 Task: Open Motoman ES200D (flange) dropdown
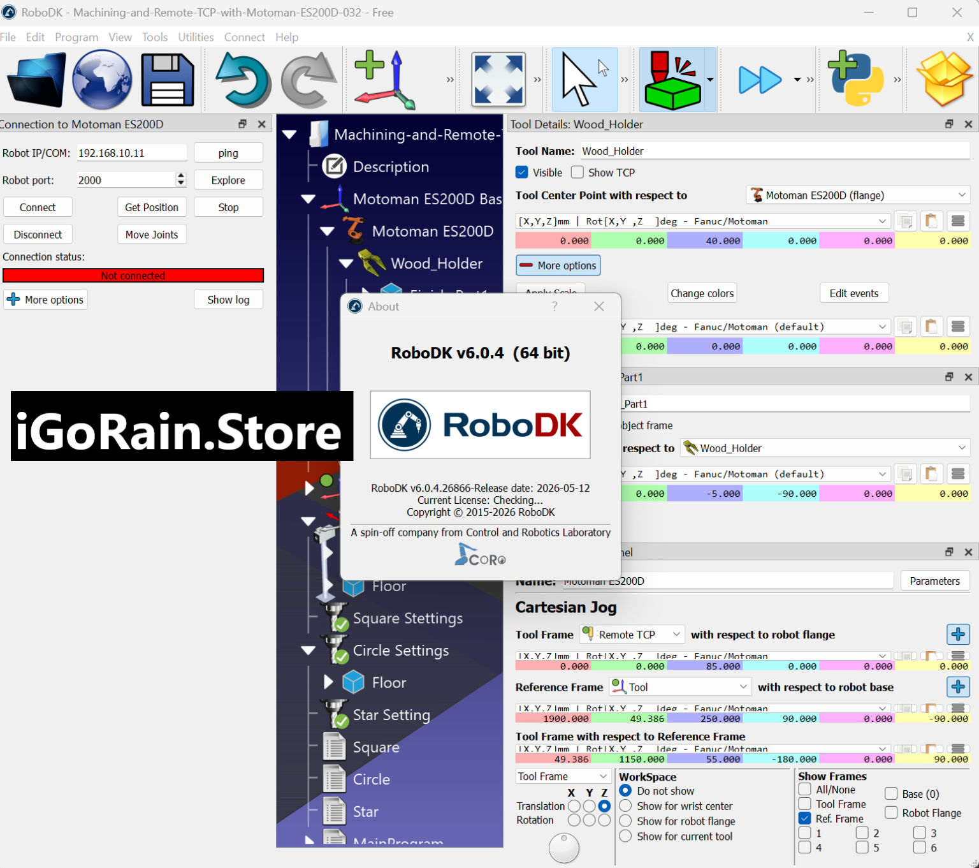point(858,195)
